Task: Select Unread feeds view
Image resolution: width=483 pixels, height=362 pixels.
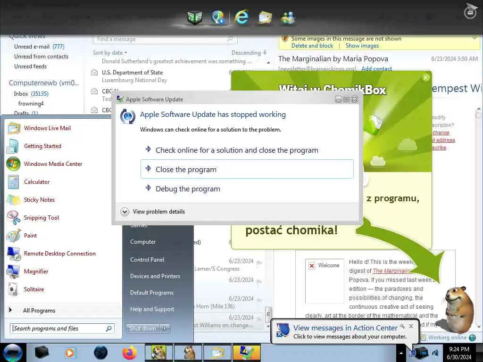Action: pos(31,66)
